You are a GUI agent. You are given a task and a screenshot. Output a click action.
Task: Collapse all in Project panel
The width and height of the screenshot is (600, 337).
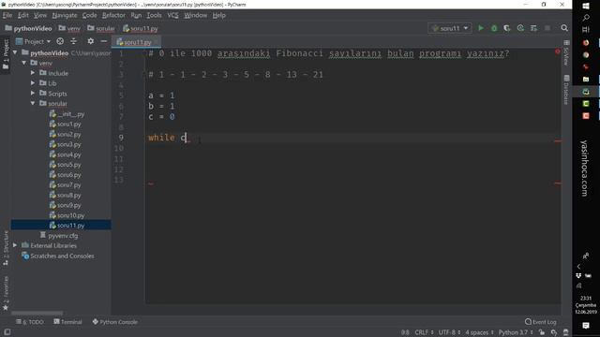[73, 41]
